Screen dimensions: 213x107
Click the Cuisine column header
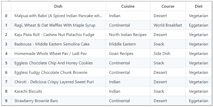[128, 6]
